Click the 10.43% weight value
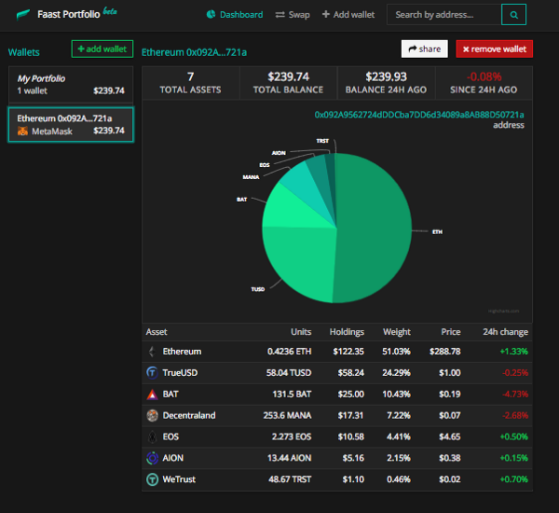Image resolution: width=559 pixels, height=513 pixels. [x=397, y=395]
